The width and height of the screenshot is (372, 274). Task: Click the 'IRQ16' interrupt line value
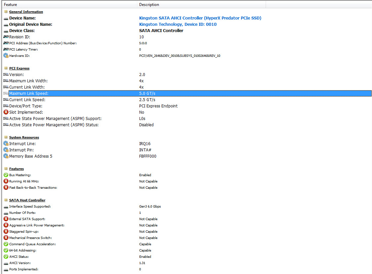click(x=145, y=143)
